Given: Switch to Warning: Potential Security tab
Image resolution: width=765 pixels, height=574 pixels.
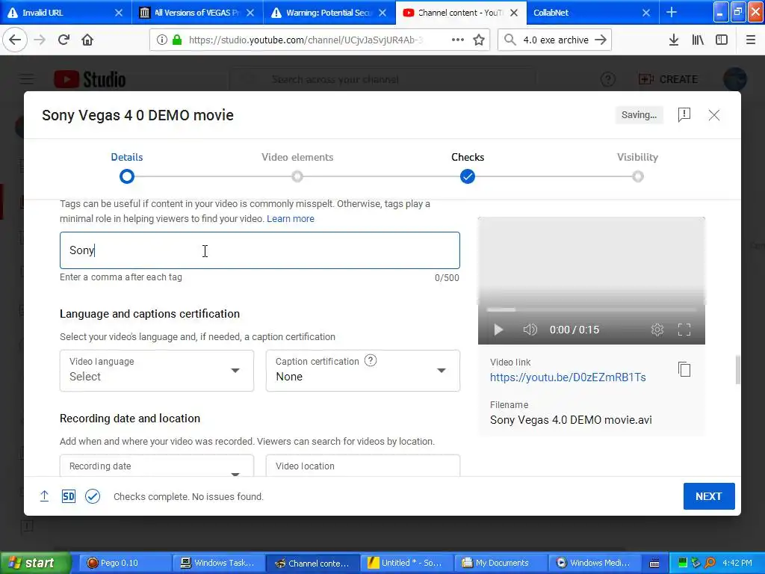Looking at the screenshot, I should coord(328,12).
